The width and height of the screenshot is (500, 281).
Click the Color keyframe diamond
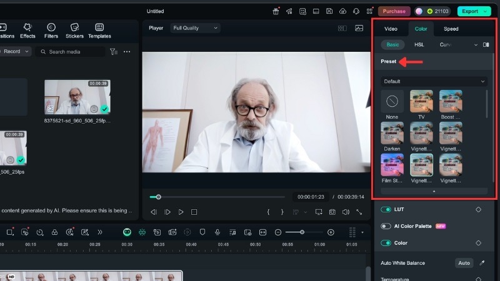pyautogui.click(x=478, y=243)
